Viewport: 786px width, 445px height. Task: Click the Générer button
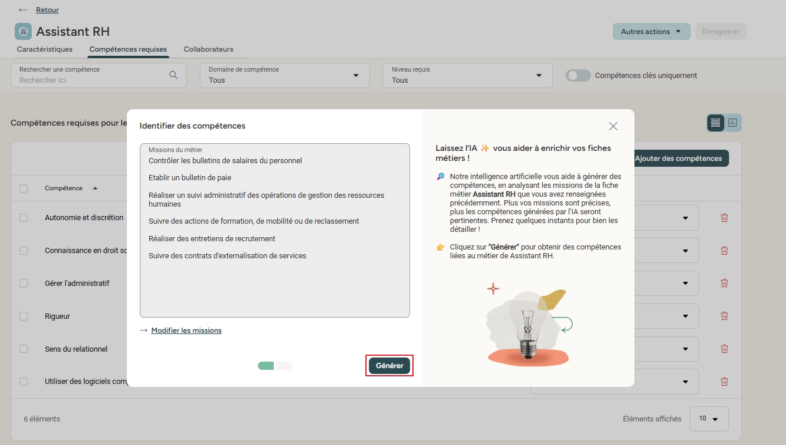pos(389,365)
